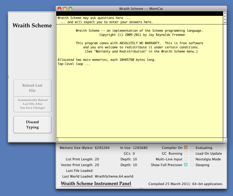
Task: Toggle the Nostalgia Mode indicator
Action: click(192, 159)
